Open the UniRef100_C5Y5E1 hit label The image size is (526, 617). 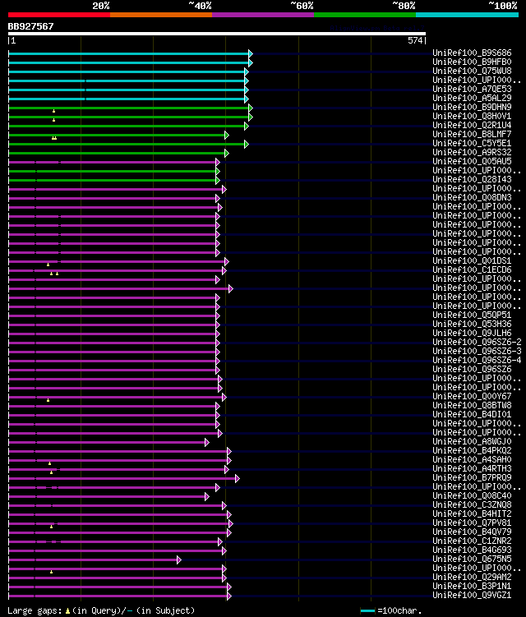[x=472, y=143]
